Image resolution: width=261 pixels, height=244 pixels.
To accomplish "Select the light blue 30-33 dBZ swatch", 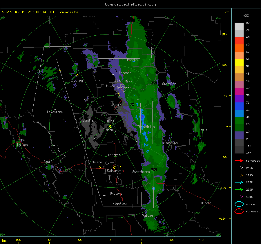I will click(239, 113).
